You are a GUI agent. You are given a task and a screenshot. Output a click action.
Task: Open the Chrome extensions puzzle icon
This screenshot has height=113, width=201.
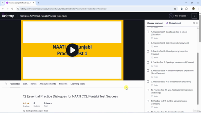click(x=186, y=9)
